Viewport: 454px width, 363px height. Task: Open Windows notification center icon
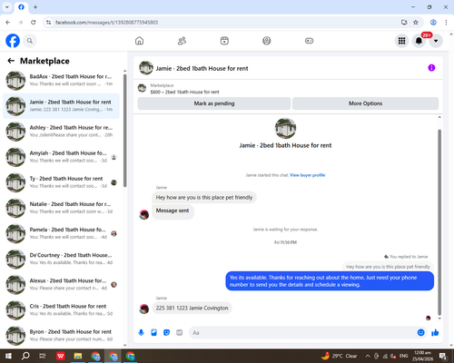(443, 356)
